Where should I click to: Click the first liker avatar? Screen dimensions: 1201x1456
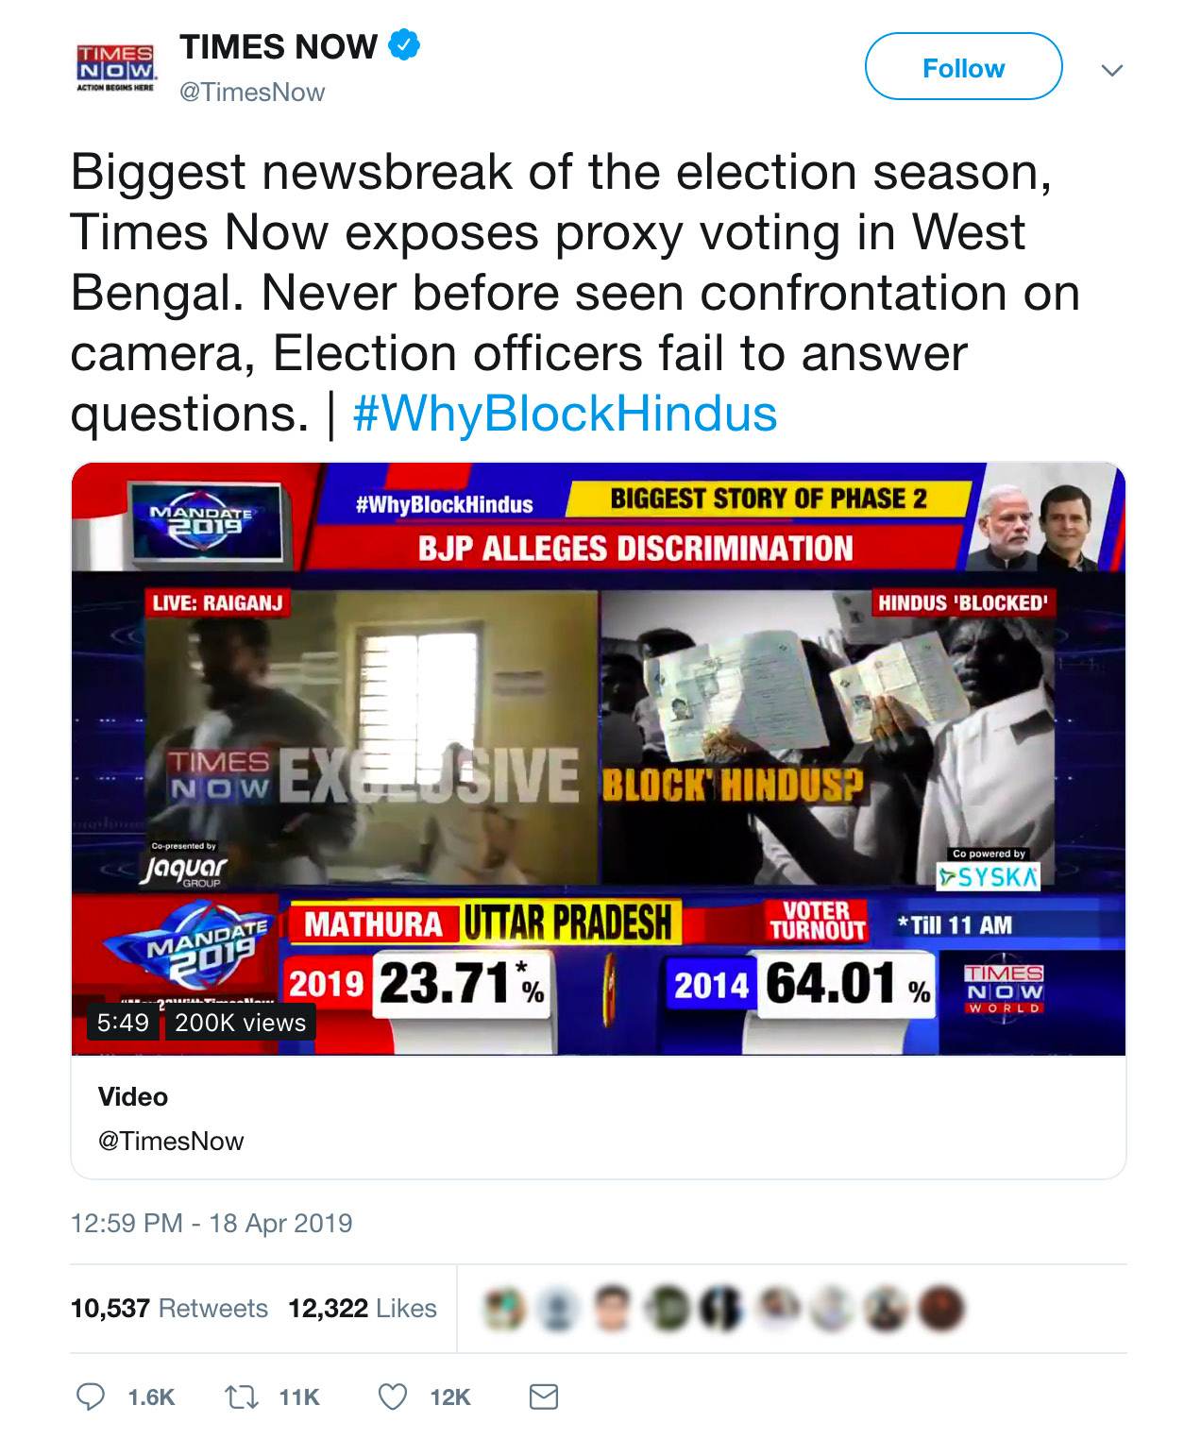pyautogui.click(x=503, y=1309)
